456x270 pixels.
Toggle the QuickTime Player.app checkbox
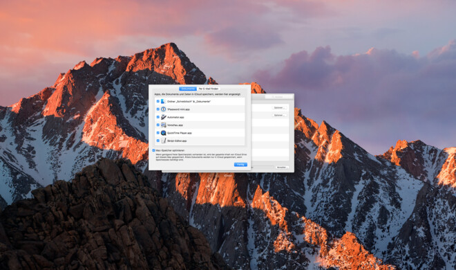click(x=158, y=133)
